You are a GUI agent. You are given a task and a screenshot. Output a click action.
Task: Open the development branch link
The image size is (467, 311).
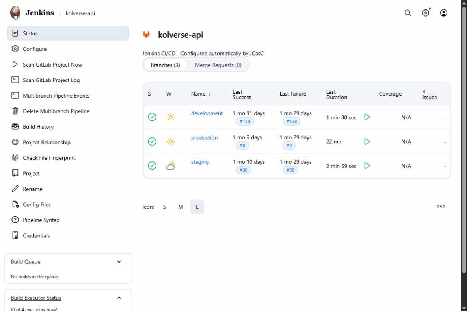click(x=207, y=113)
